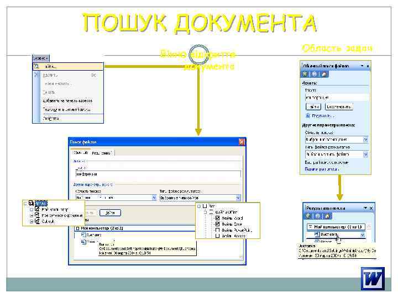This screenshot has height=298, width=398.
Task: Click Home icon in search task pane
Action: pyautogui.click(x=324, y=74)
